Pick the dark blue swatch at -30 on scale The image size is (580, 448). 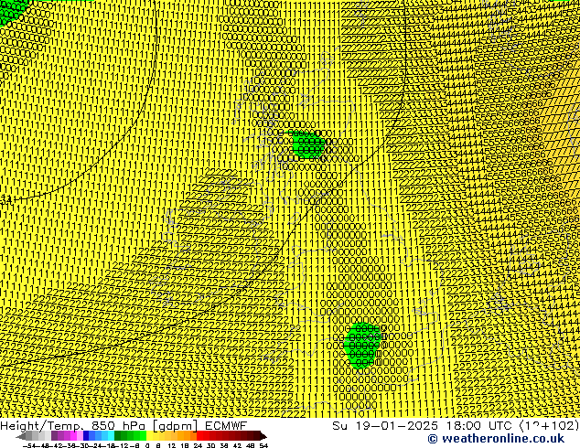pyautogui.click(x=86, y=436)
